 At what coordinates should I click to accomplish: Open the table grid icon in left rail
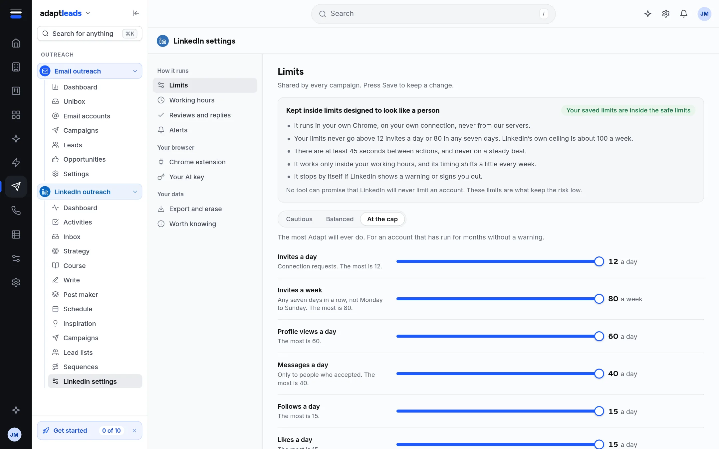[16, 234]
